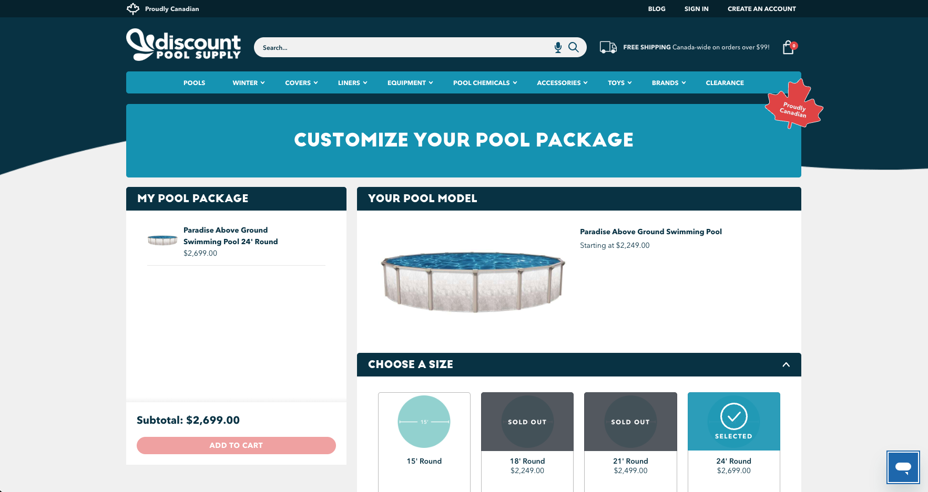
Task: Select the 18' Round size option
Action: [527, 431]
